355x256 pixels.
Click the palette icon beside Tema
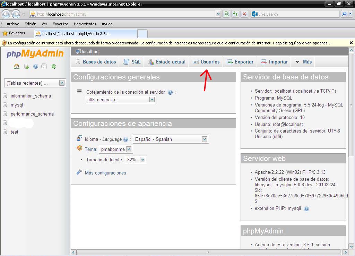click(x=79, y=148)
